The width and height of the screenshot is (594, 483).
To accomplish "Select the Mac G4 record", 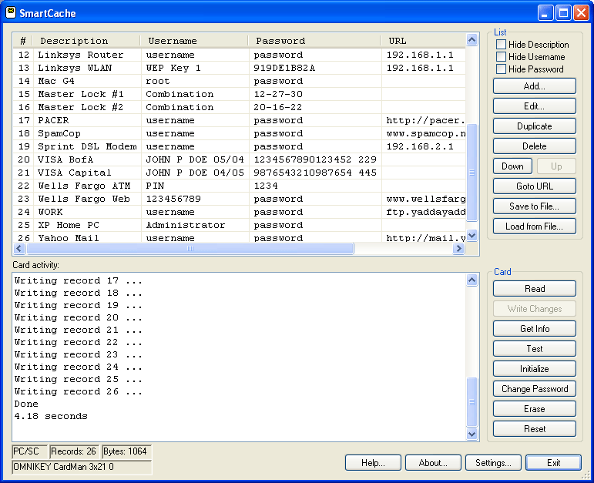I will click(240, 81).
